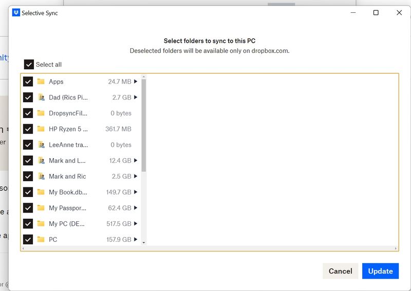Click the horizontal scrollbar right arrow
The image size is (411, 291).
(396, 248)
